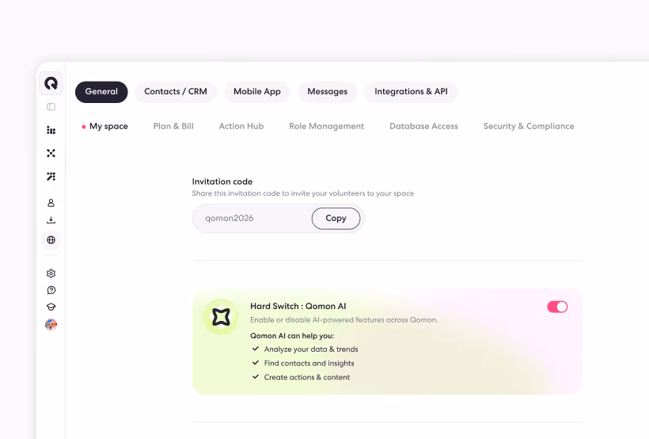Disable the Qomon AI hard switch
Image resolution: width=649 pixels, height=439 pixels.
tap(557, 307)
